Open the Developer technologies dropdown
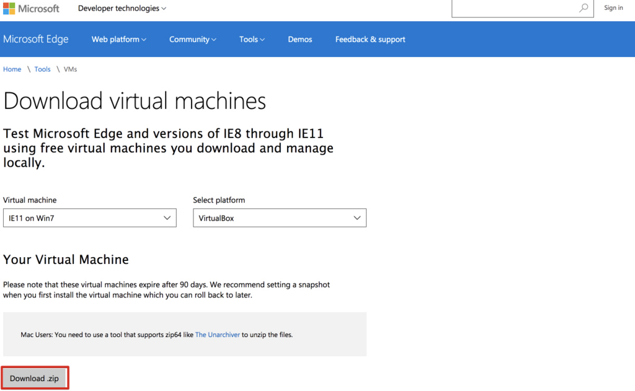Viewport: 635px width, 391px height. [x=122, y=8]
